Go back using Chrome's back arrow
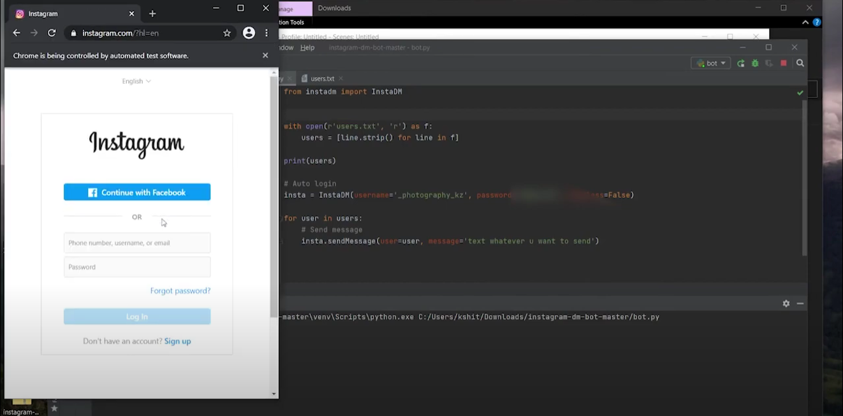The image size is (843, 416). 17,33
